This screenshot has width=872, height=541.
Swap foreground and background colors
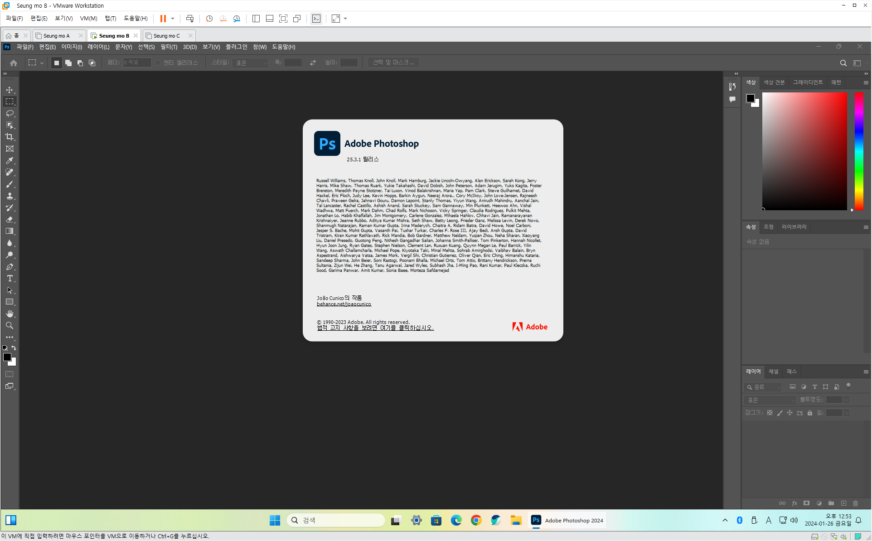(x=14, y=348)
